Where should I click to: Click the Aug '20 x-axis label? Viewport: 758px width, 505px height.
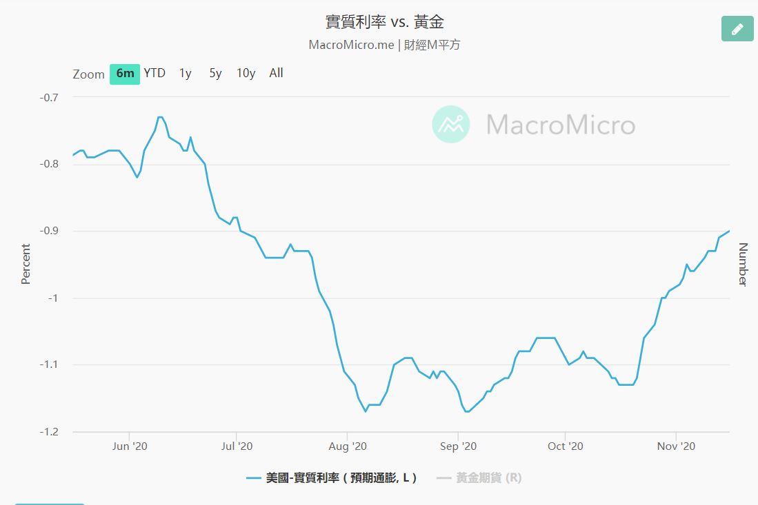tap(349, 446)
